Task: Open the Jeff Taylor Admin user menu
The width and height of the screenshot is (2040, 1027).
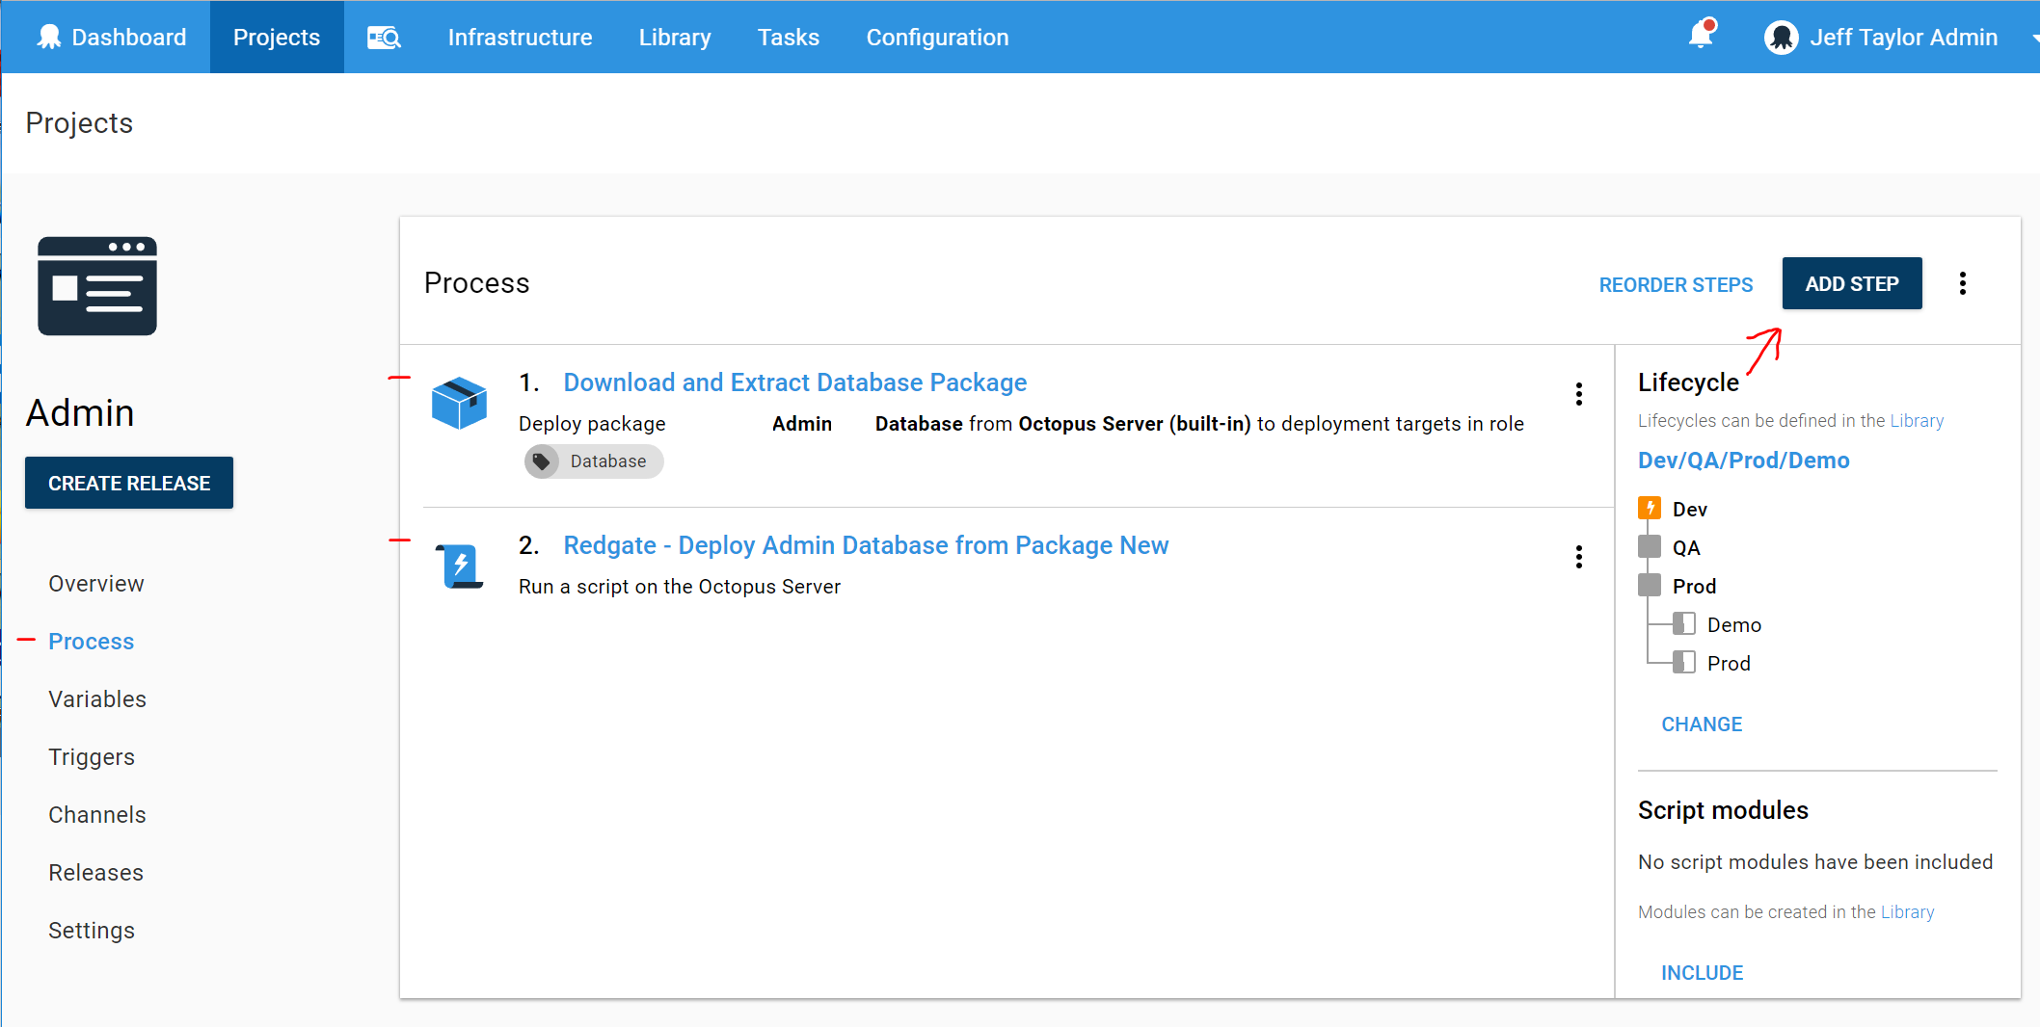Action: pos(1903,37)
